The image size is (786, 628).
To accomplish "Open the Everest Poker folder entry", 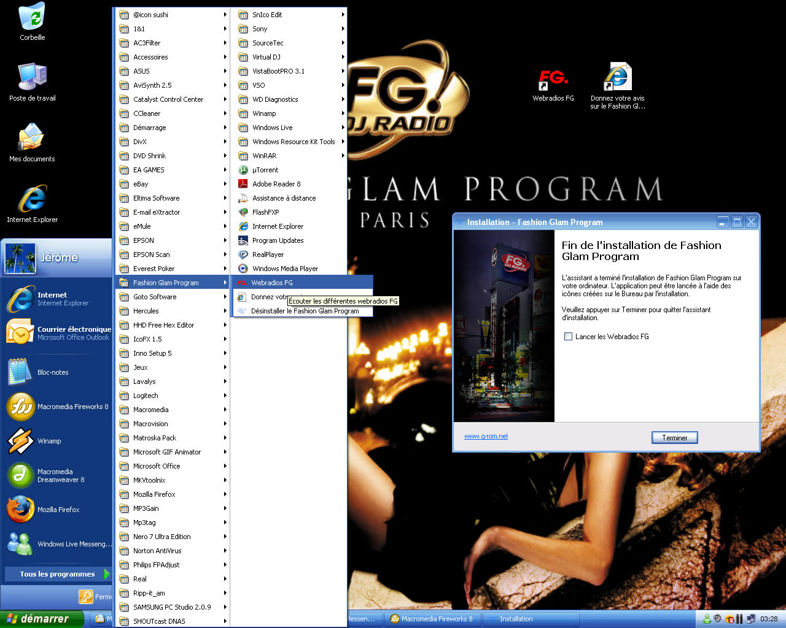I will [173, 269].
